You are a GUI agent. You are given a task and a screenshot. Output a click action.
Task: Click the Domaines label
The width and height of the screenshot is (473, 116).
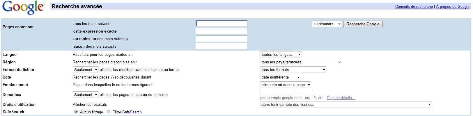(x=12, y=94)
